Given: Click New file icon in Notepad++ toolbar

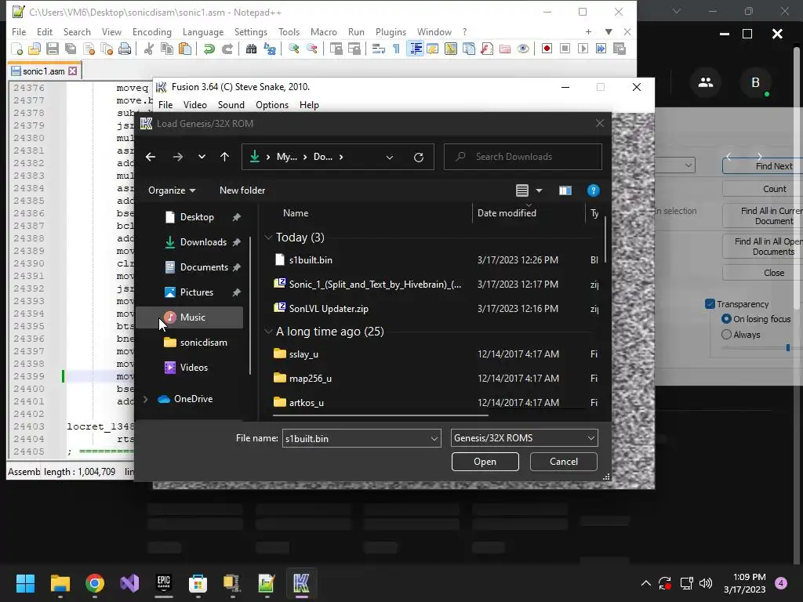Looking at the screenshot, I should (17, 49).
